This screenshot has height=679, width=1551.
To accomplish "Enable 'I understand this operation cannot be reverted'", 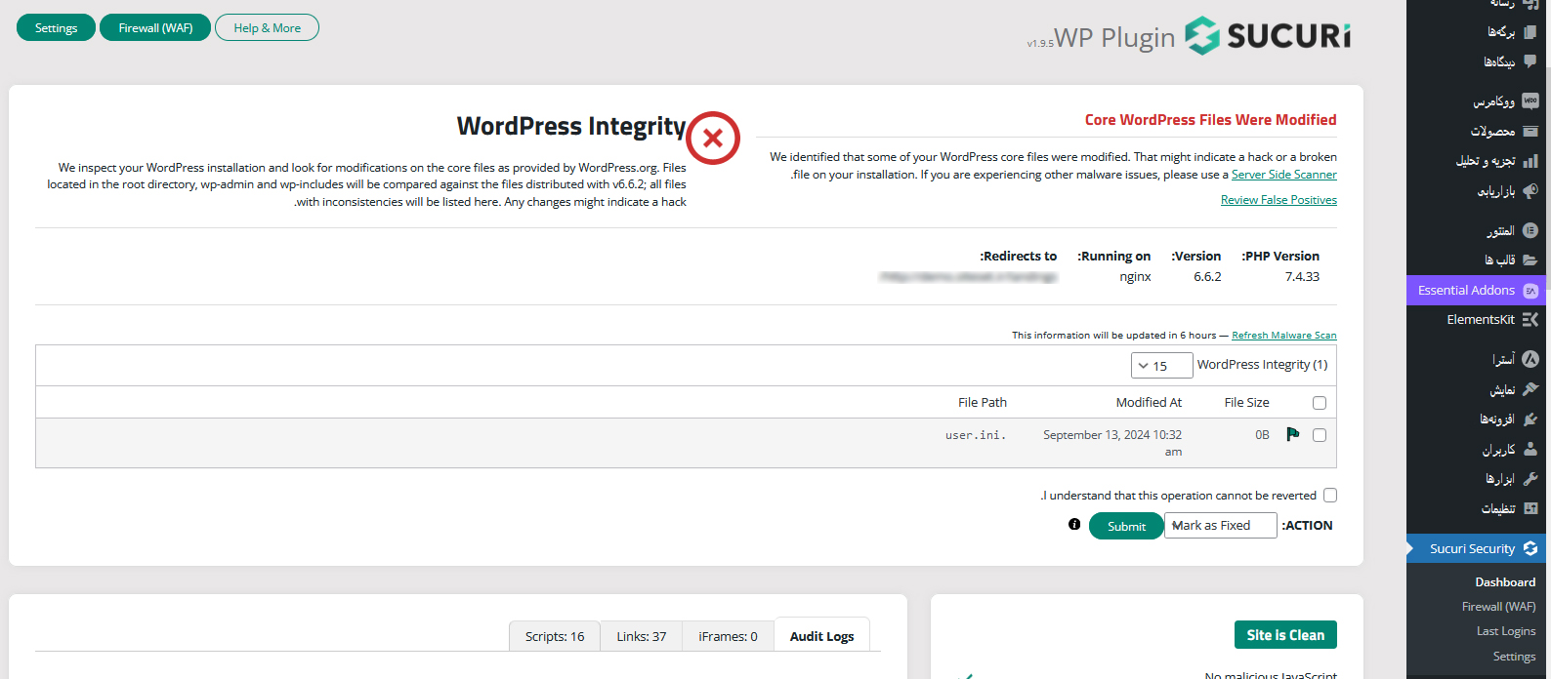I will (1330, 496).
